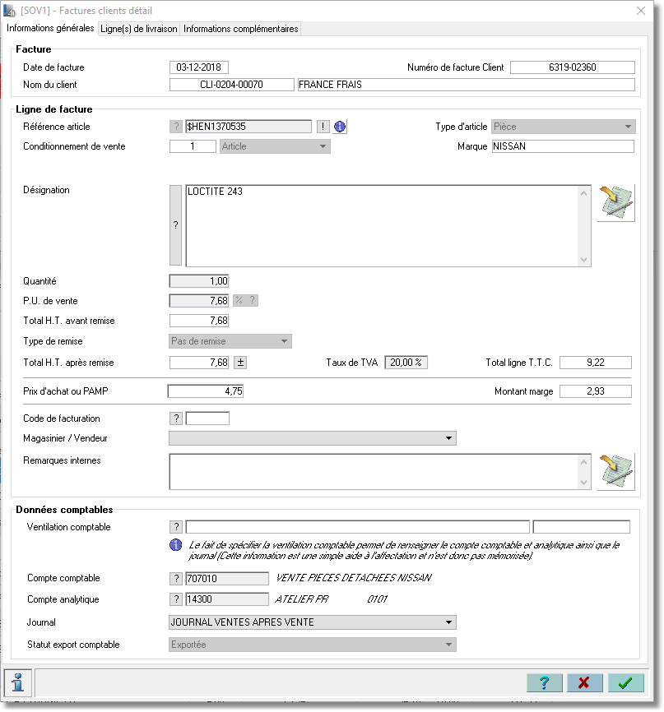Open the Compte analytique lookup question mark

click(176, 599)
